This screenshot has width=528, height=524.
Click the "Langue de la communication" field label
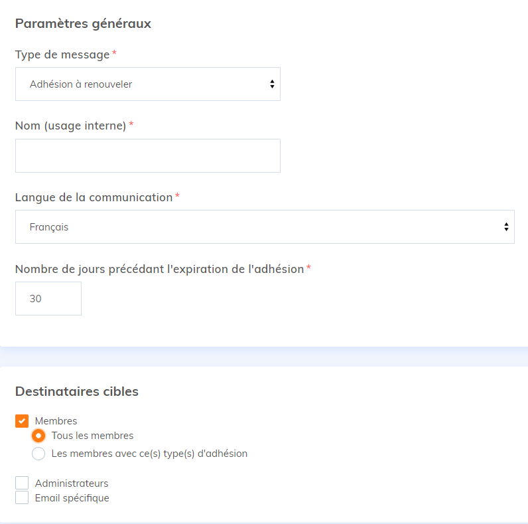(94, 197)
